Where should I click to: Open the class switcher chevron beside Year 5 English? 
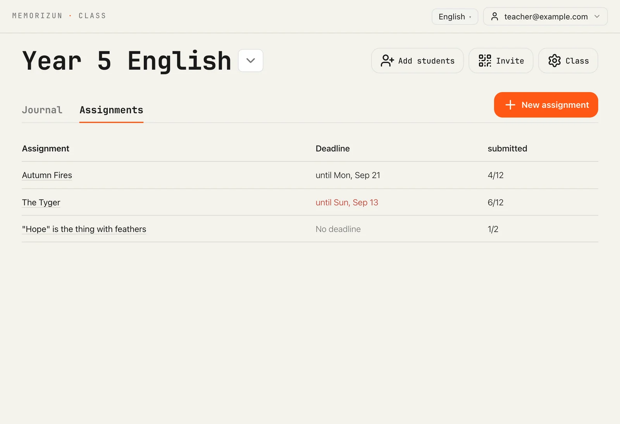pos(251,60)
